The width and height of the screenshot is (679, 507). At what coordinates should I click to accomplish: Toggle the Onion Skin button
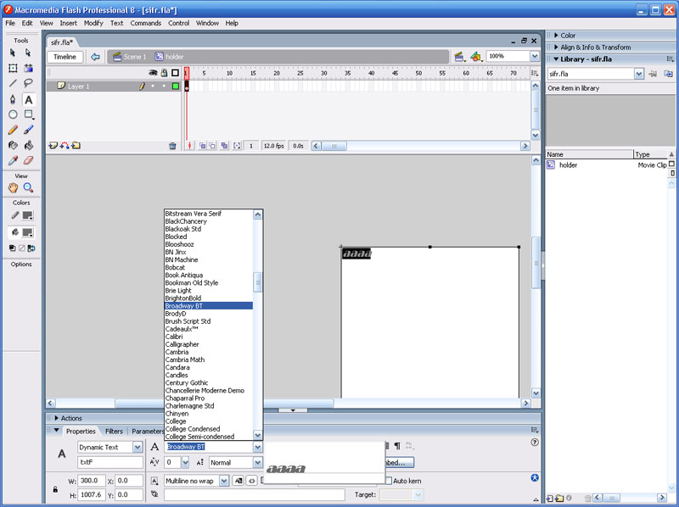(202, 146)
